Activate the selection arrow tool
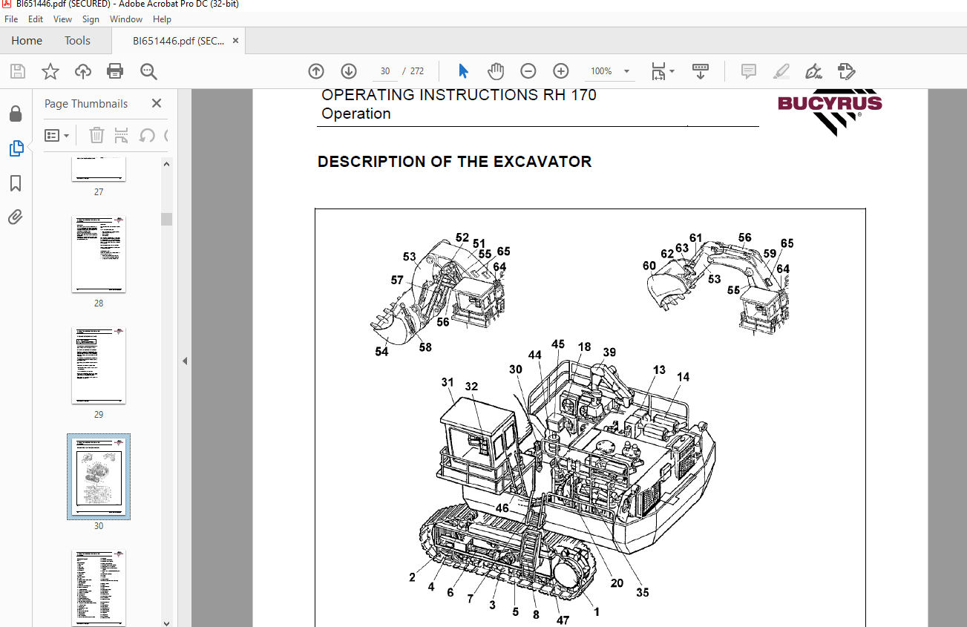 pyautogui.click(x=463, y=71)
